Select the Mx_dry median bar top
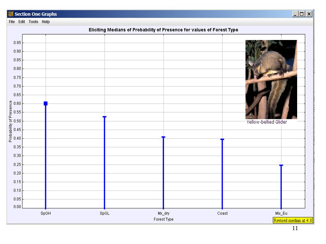 coord(163,137)
